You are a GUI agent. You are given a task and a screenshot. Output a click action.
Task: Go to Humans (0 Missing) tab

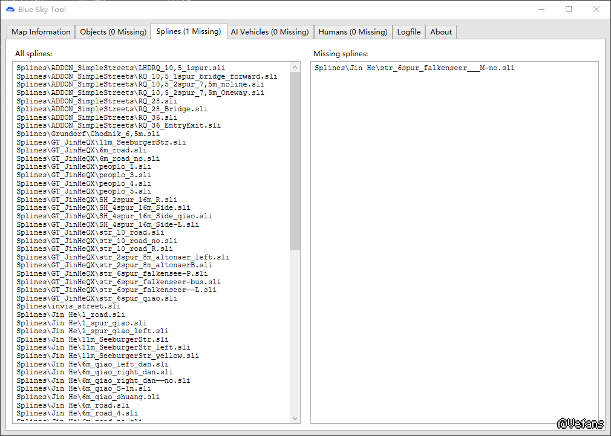point(353,32)
